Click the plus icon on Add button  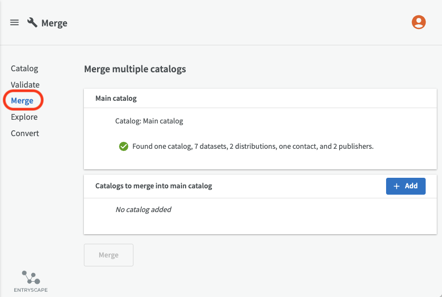click(x=397, y=186)
